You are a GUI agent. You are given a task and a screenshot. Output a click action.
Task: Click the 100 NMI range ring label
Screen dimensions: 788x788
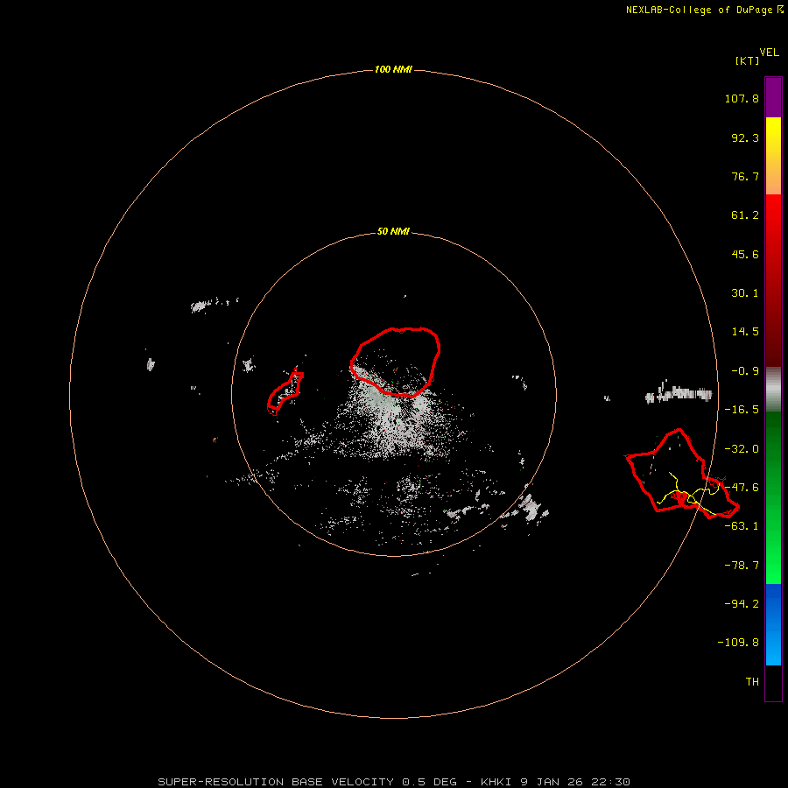393,69
